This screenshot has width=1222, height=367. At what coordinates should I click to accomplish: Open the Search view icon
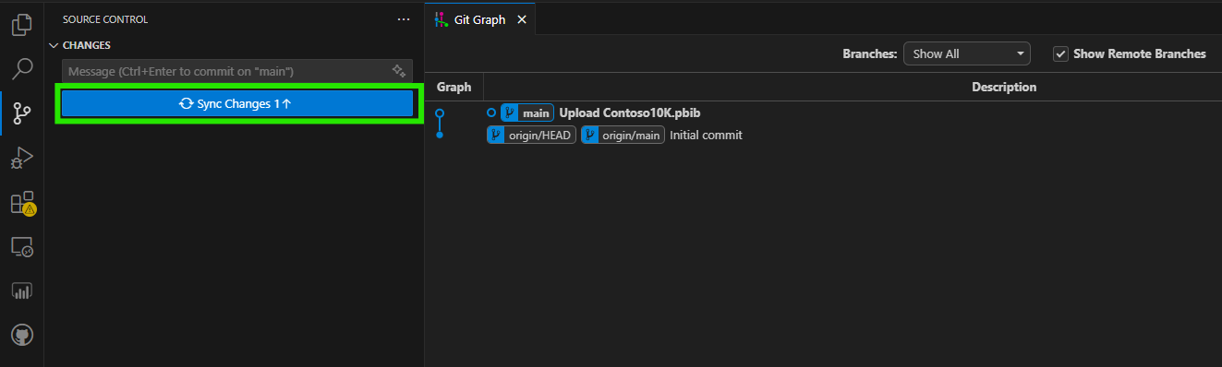coord(22,69)
